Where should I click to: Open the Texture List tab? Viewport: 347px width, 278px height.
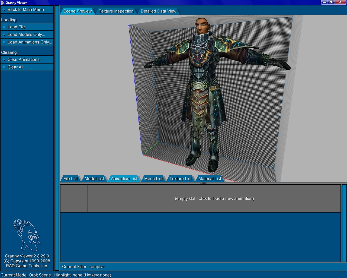tap(180, 179)
